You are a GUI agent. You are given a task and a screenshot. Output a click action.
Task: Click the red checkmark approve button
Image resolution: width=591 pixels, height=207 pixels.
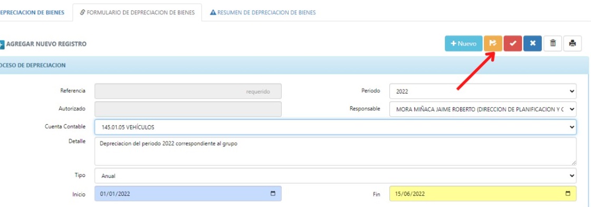click(512, 43)
